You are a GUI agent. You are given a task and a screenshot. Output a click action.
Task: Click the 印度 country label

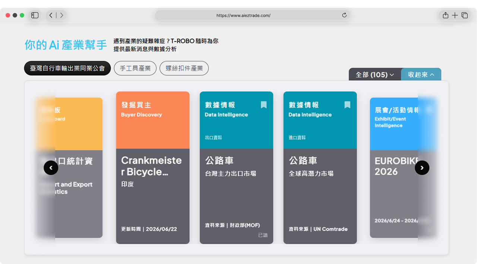coord(127,184)
